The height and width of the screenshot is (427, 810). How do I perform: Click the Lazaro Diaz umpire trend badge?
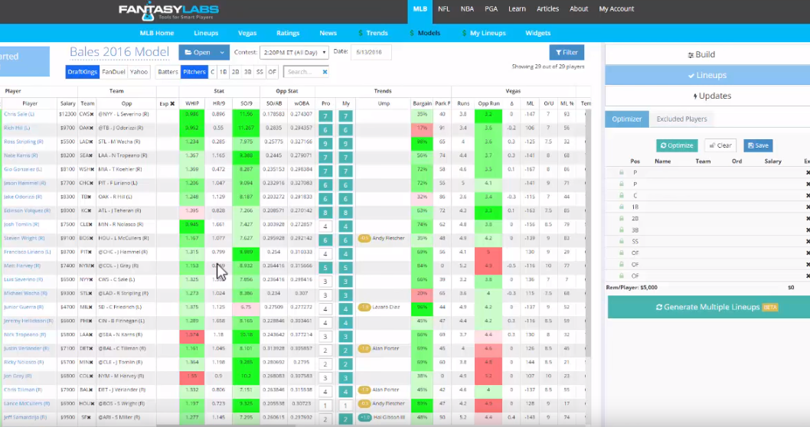pyautogui.click(x=364, y=307)
